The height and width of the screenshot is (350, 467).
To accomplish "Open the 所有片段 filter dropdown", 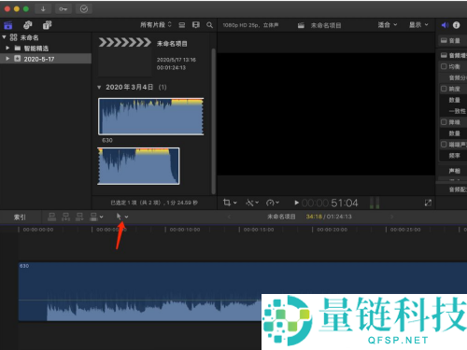I will tap(156, 24).
